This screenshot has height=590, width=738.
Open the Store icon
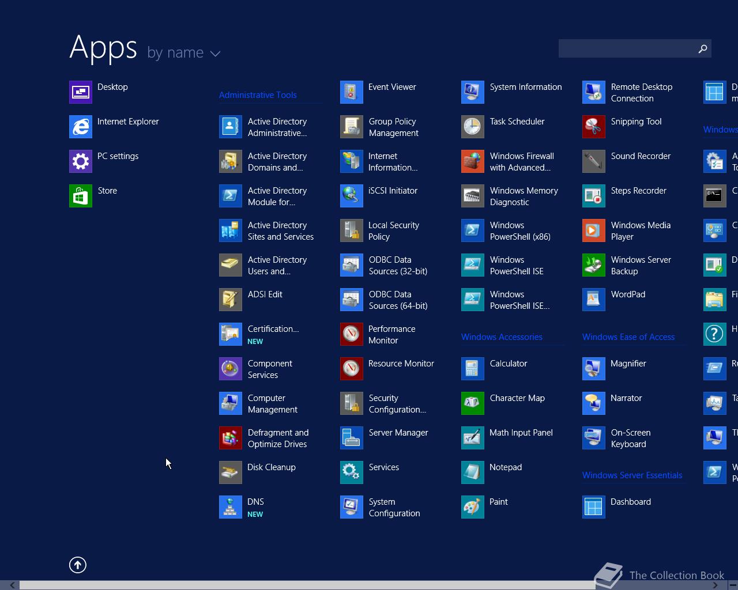point(81,196)
